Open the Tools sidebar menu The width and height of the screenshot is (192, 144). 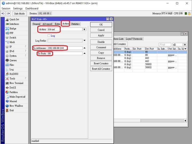coord(17,78)
